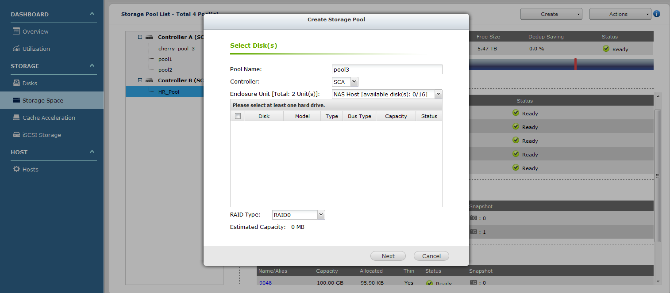Screen dimensions: 670x293
Task: Click the Hosts gear icon
Action: (16, 169)
